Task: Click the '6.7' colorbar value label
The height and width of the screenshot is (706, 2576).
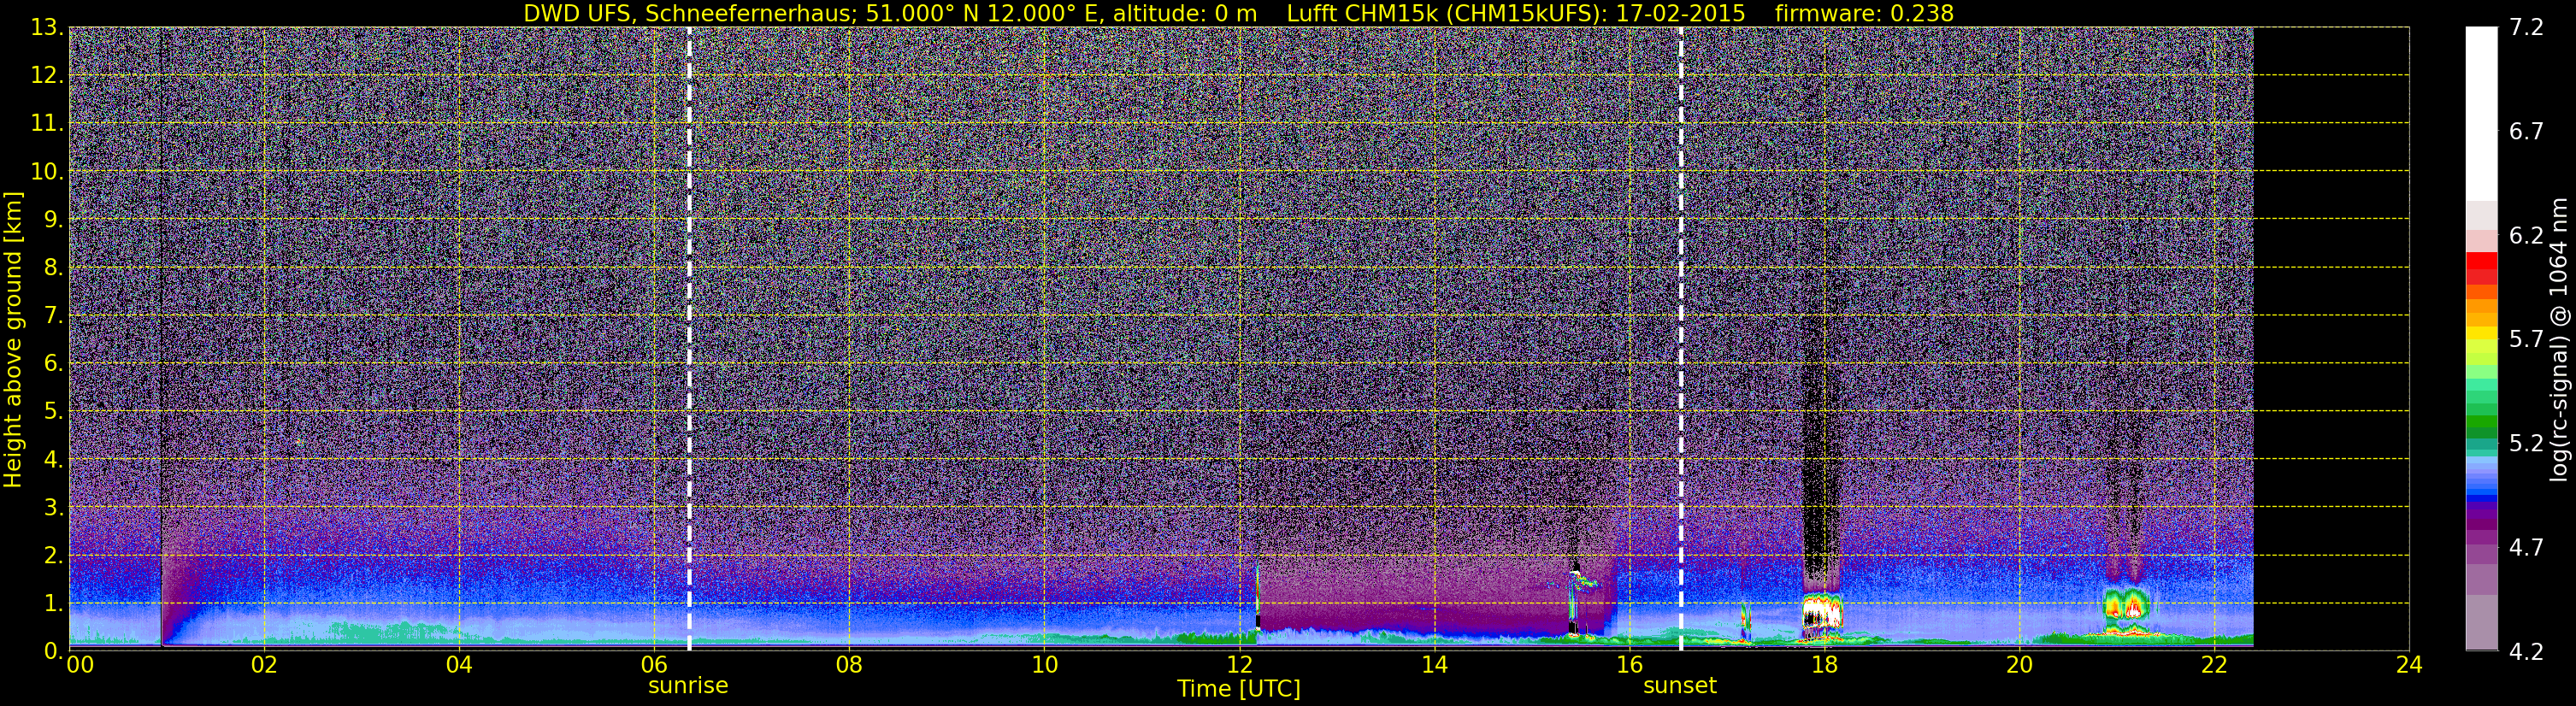Action: pyautogui.click(x=2526, y=131)
